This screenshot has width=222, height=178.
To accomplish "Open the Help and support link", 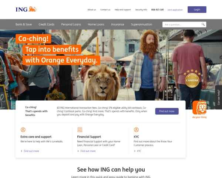I will coord(123,10).
